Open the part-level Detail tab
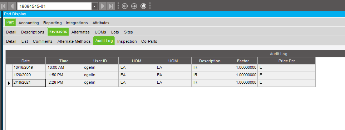The width and height of the screenshot is (345, 130). [11, 32]
